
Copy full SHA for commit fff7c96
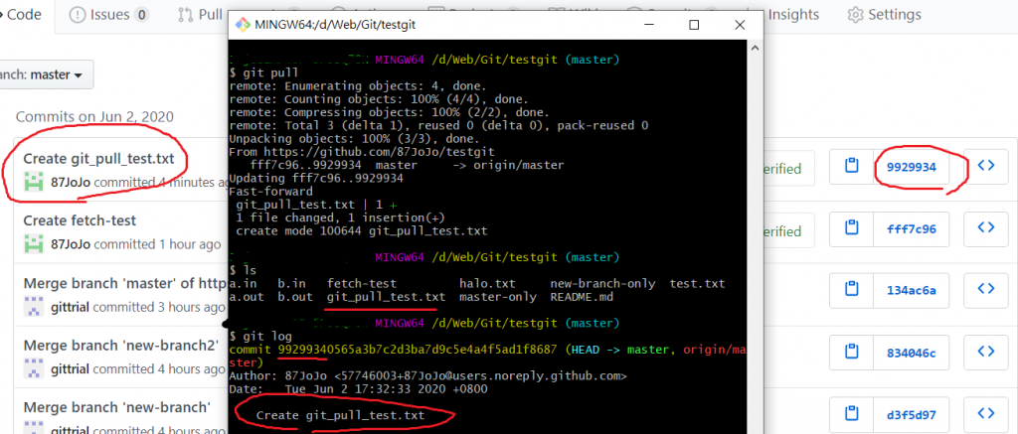(851, 228)
